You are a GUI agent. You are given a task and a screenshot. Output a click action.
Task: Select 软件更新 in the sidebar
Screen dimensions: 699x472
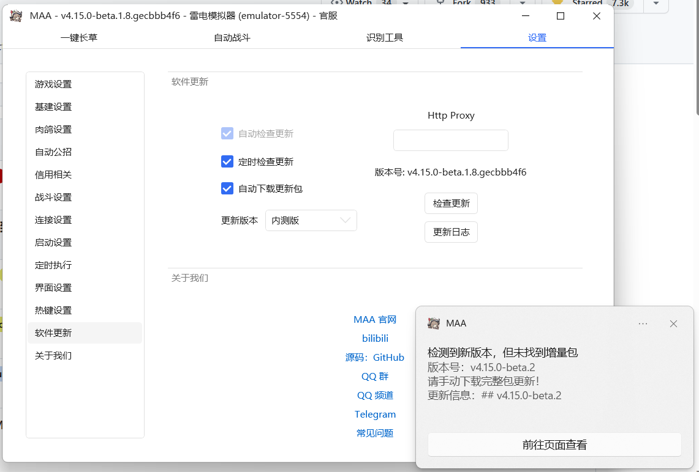(85, 333)
